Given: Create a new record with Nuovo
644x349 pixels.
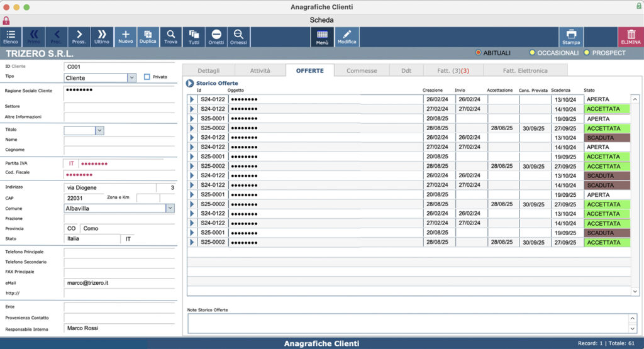Looking at the screenshot, I should (x=125, y=37).
